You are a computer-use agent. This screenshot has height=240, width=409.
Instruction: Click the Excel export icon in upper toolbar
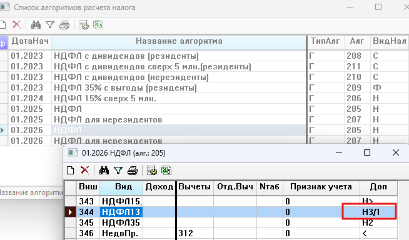tap(98, 25)
